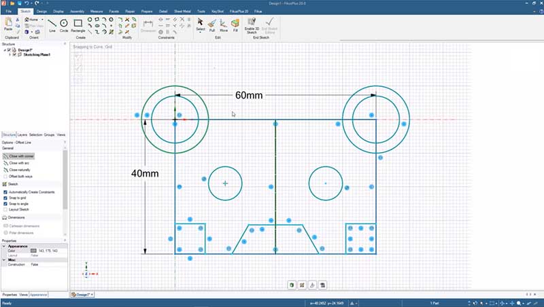
Task: Activate the Pull tool
Action: (x=211, y=24)
